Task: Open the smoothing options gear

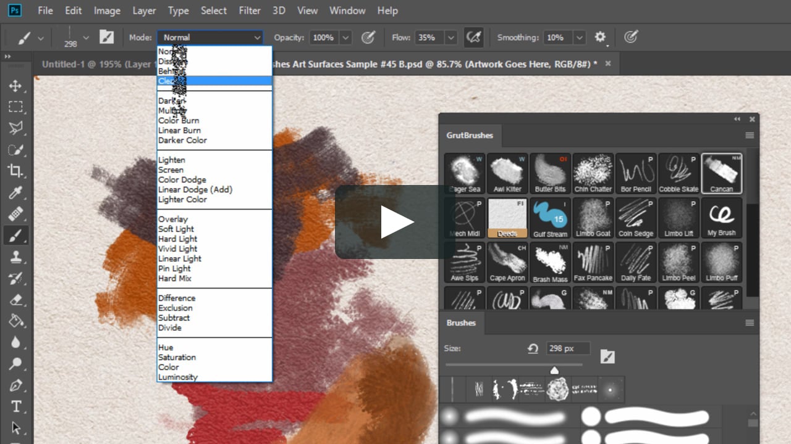Action: click(600, 38)
